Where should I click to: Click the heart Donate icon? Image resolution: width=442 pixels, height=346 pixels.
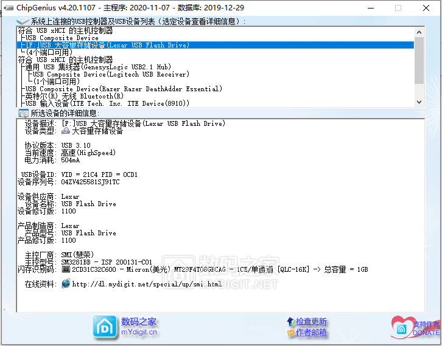(402, 327)
